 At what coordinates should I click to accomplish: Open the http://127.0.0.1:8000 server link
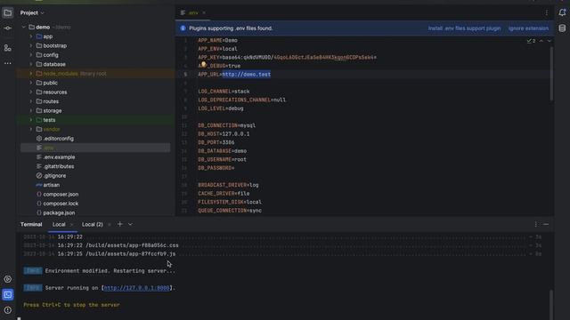(136, 288)
